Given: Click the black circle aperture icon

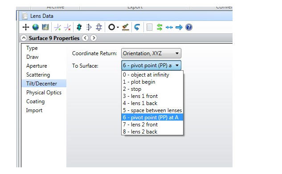Looking at the screenshot, I should pos(111,27).
